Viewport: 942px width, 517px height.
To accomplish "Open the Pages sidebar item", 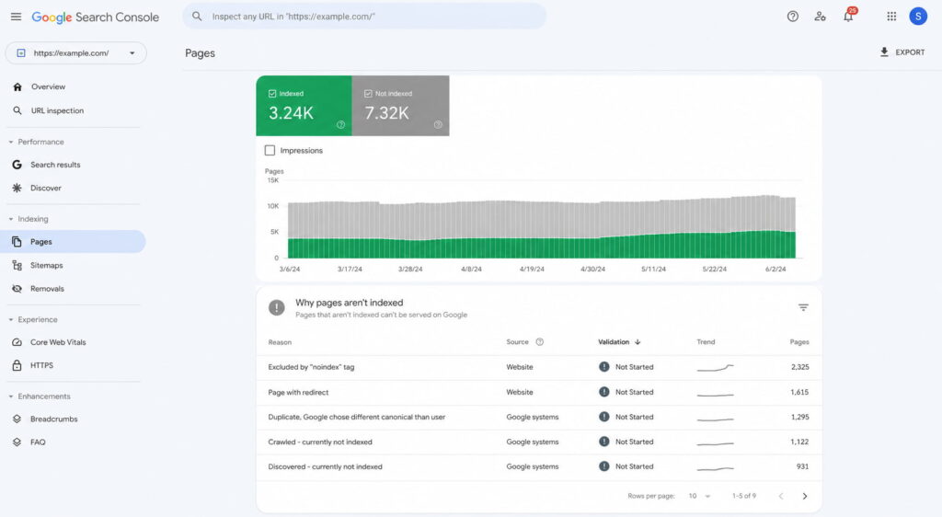I will (74, 241).
